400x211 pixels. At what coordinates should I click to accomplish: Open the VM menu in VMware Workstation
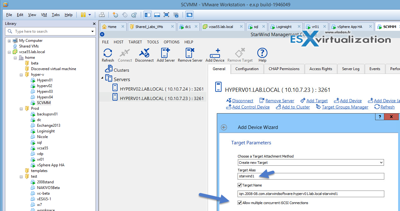tap(44, 15)
